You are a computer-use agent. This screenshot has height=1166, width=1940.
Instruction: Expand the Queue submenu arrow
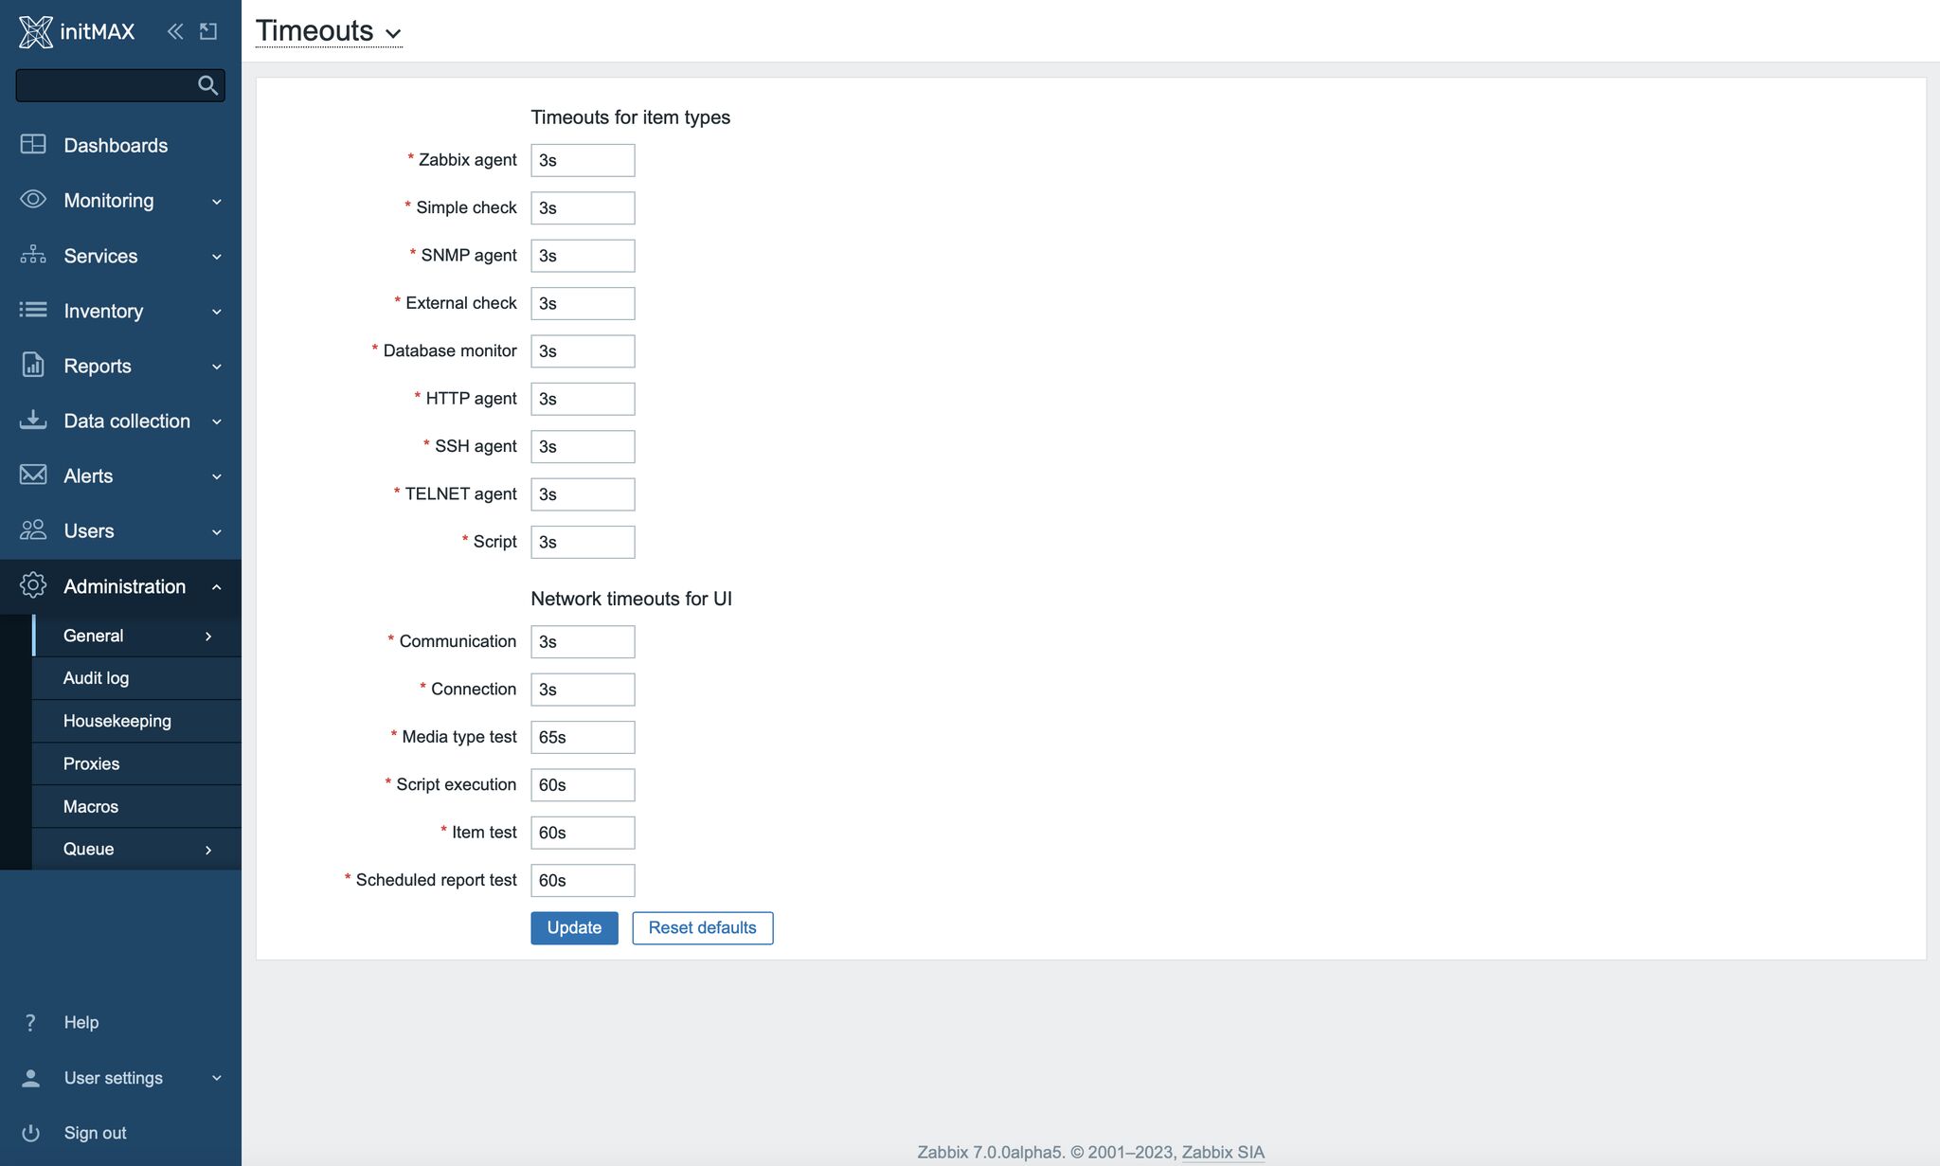point(208,849)
